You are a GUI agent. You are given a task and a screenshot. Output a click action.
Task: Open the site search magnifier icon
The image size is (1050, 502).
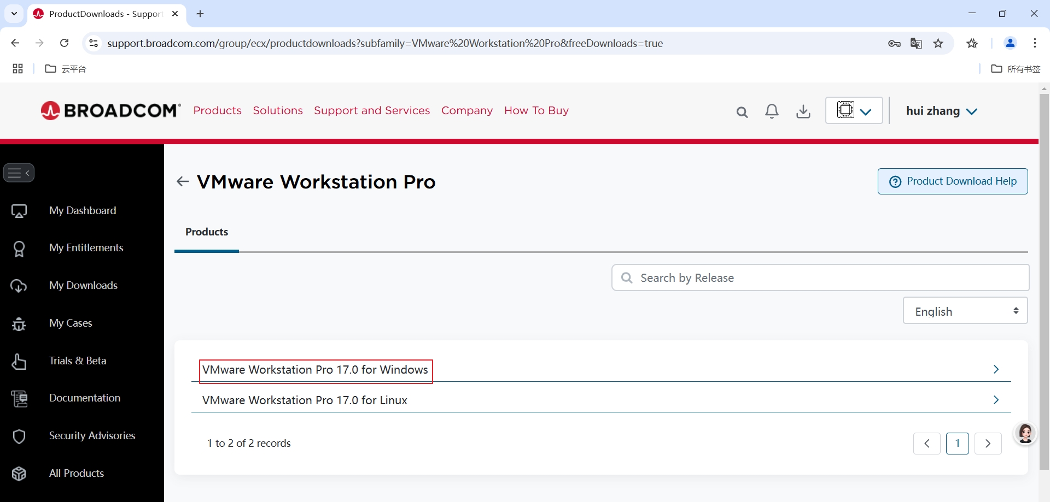[x=742, y=112]
